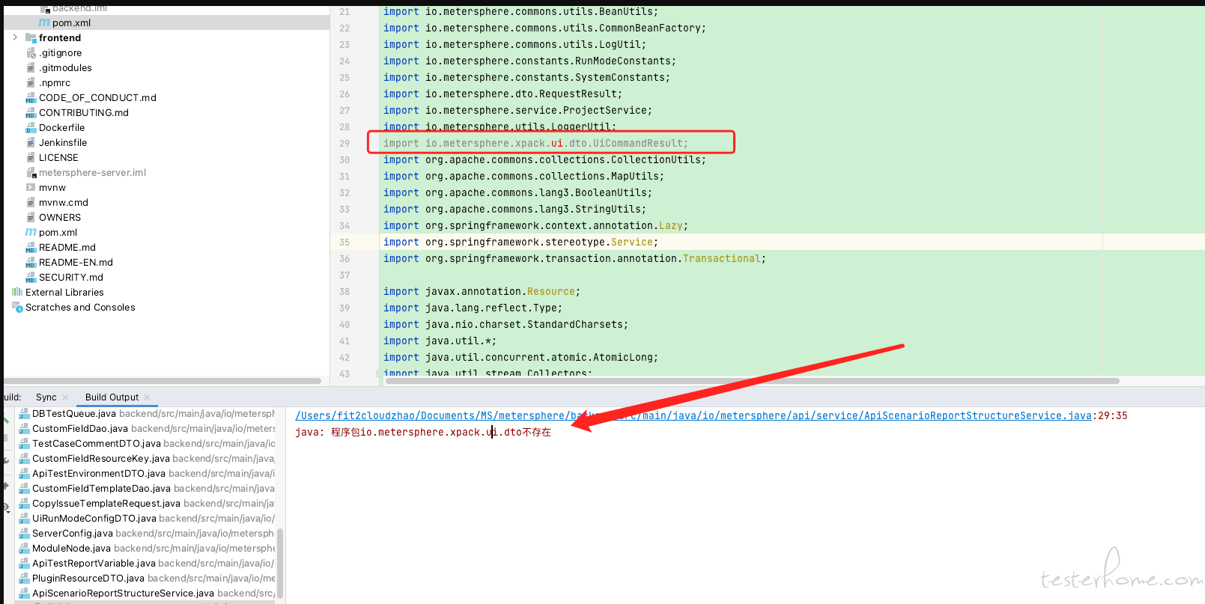The height and width of the screenshot is (604, 1205).
Task: Click the metersphere-server.iml module icon
Action: point(31,172)
